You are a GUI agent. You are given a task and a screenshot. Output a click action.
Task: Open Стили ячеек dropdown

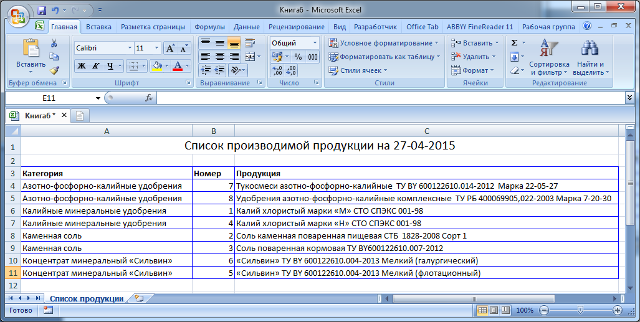[x=358, y=70]
